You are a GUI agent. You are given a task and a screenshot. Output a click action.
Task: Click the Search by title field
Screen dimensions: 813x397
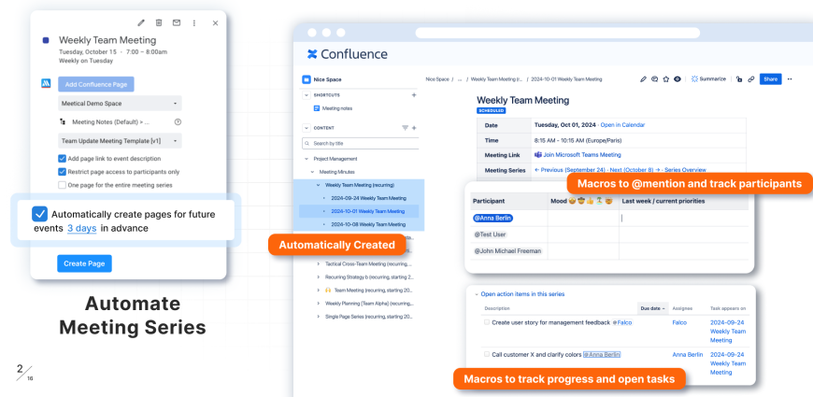coord(361,143)
